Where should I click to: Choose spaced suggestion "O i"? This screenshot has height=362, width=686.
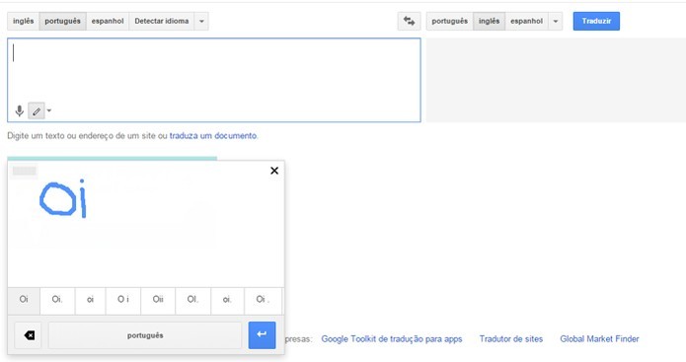click(x=123, y=300)
